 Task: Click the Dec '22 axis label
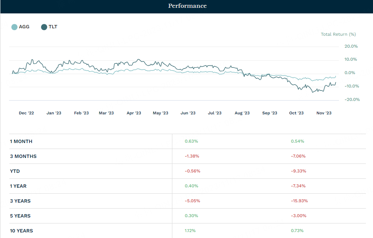tap(26, 113)
